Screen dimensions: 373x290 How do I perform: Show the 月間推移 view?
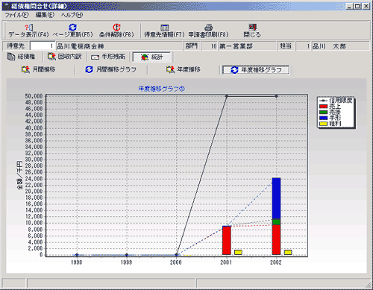click(x=39, y=69)
